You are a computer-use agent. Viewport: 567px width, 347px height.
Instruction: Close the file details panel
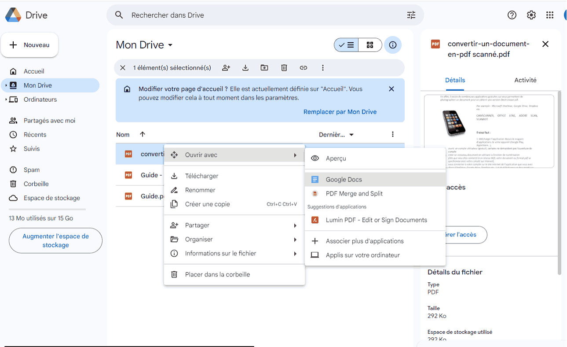545,44
